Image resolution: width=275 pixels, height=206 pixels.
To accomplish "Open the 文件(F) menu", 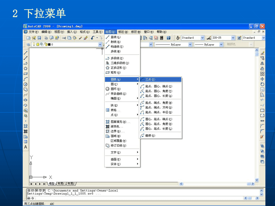I will pyautogui.click(x=33, y=32).
